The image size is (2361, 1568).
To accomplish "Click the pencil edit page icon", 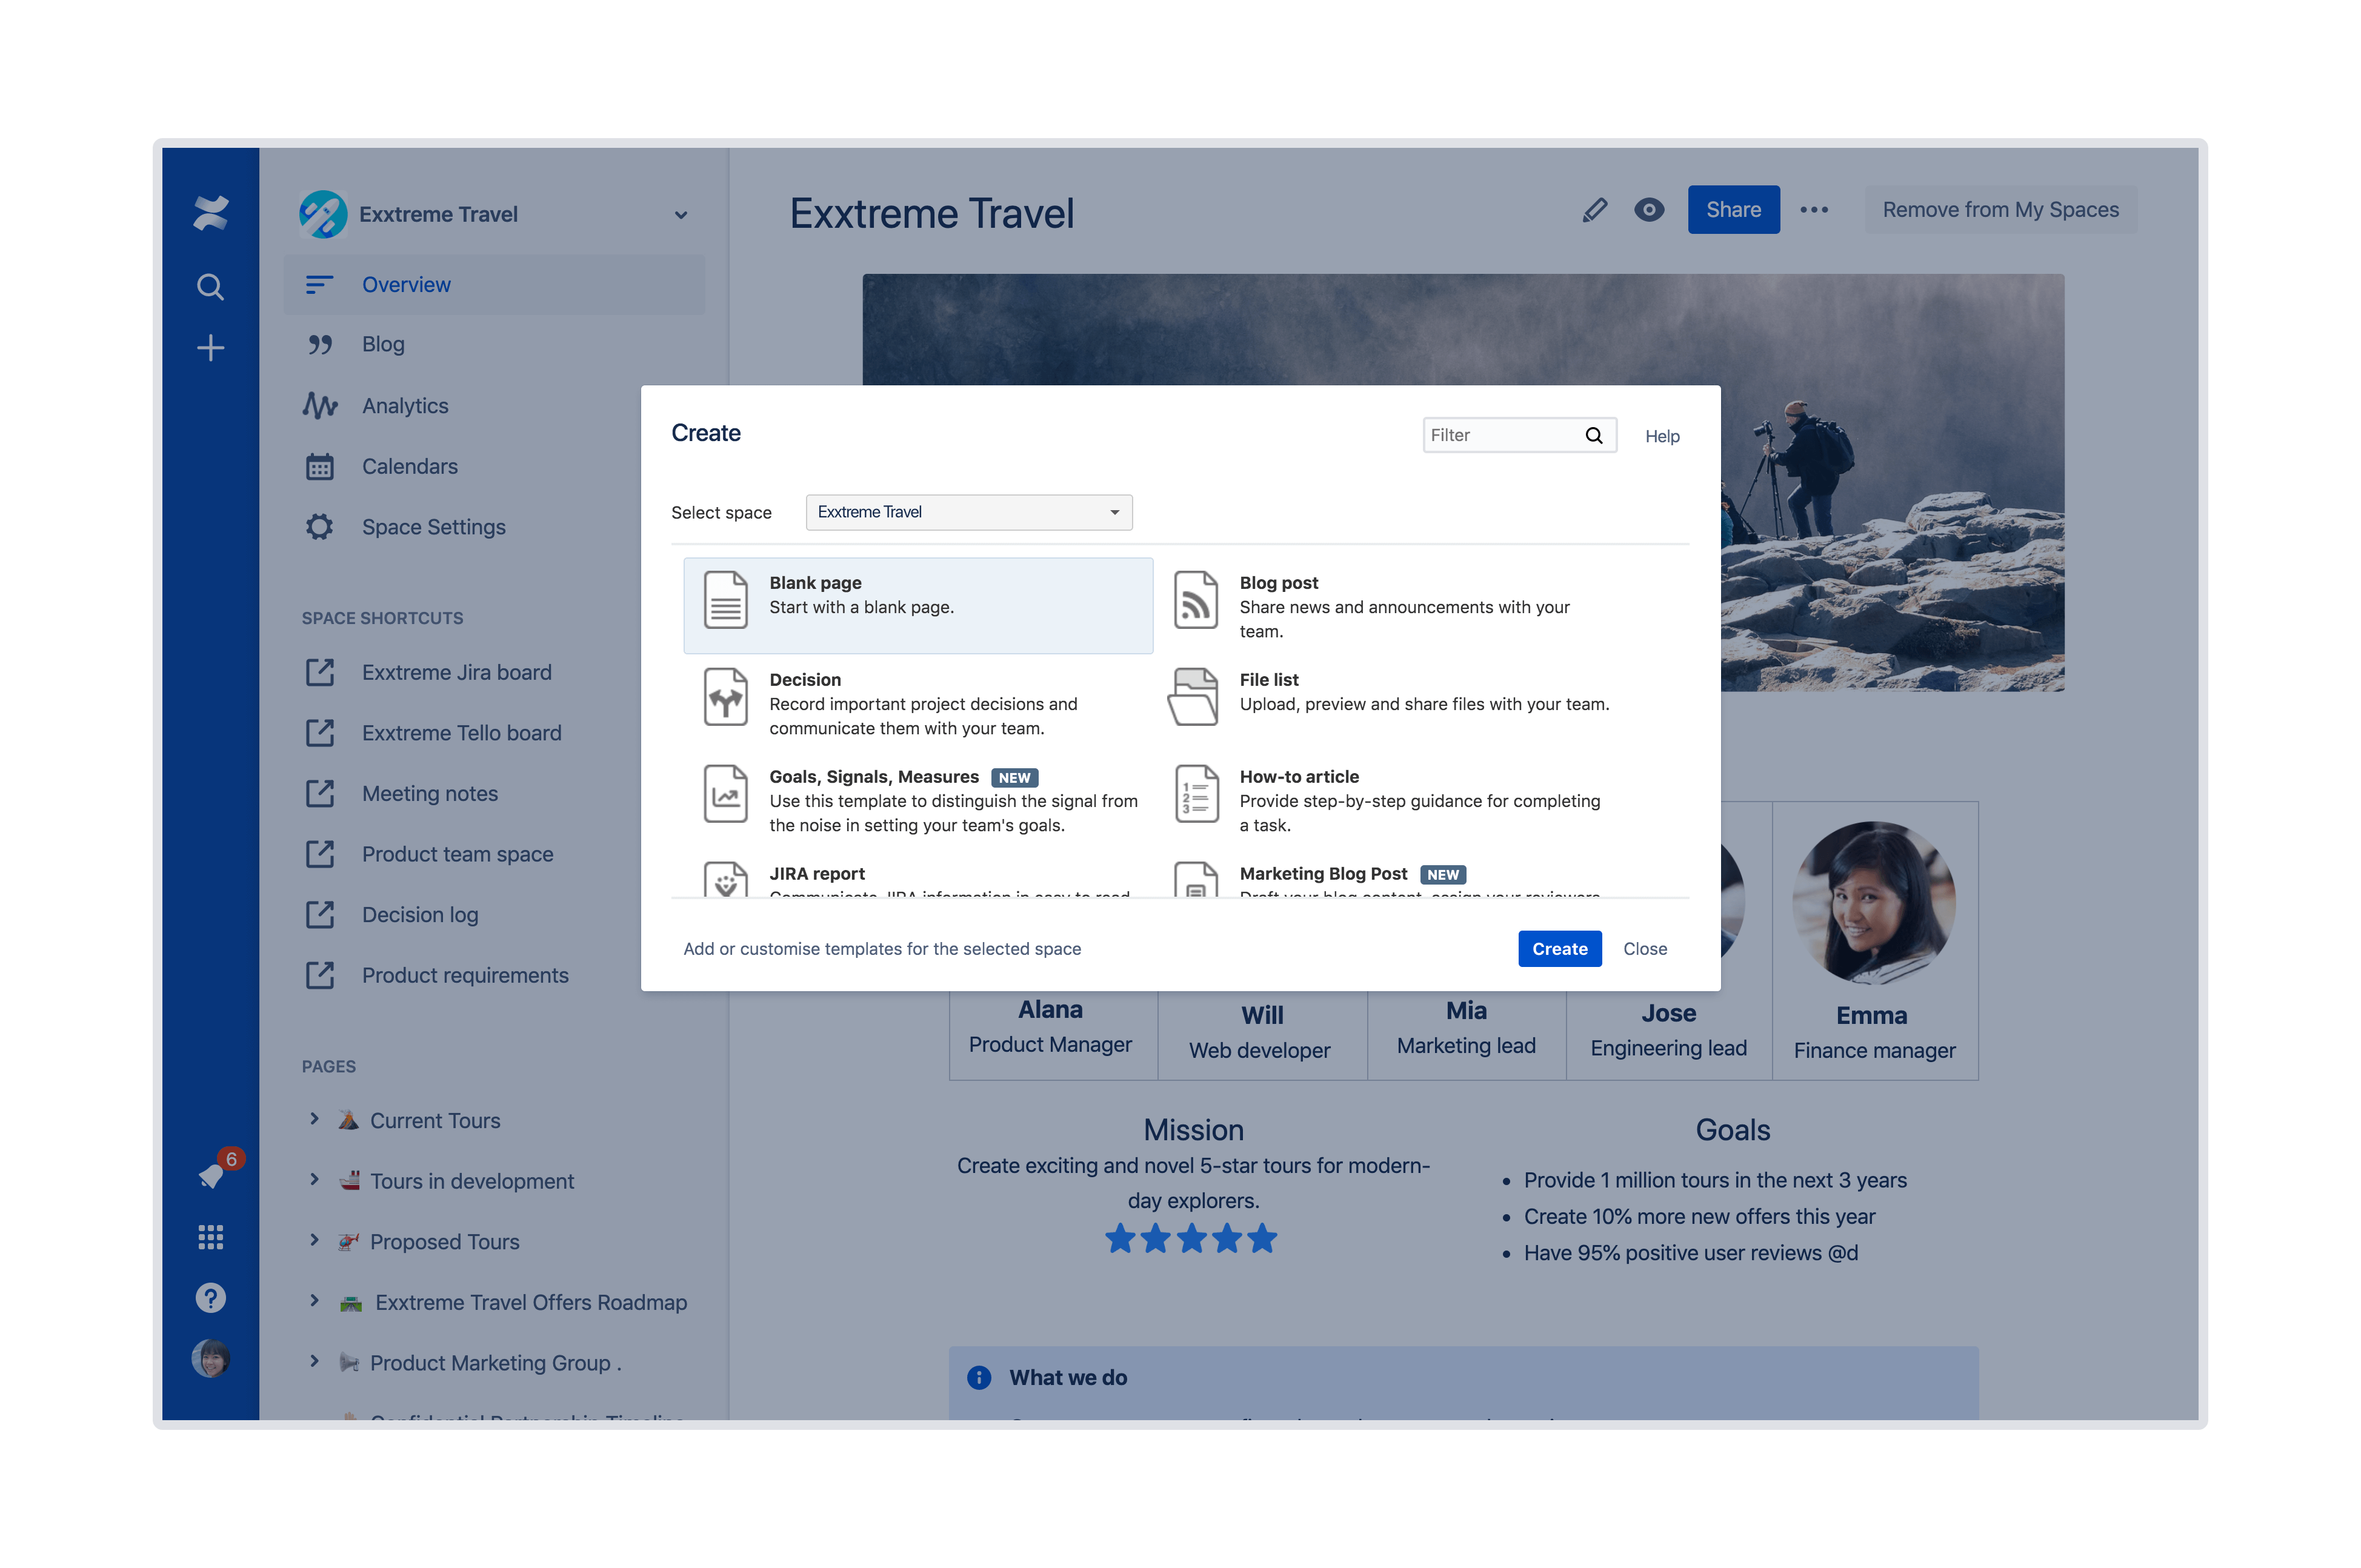I will (x=1594, y=210).
